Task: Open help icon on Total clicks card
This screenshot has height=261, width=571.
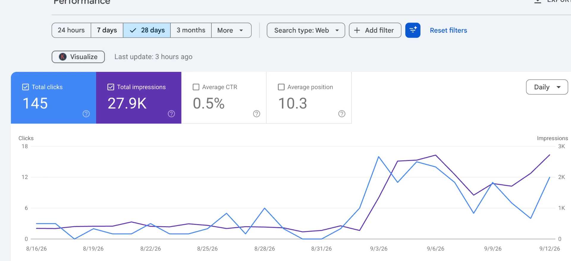Action: click(86, 114)
